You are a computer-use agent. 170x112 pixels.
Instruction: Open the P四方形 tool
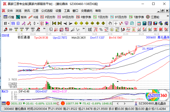tap(48, 17)
